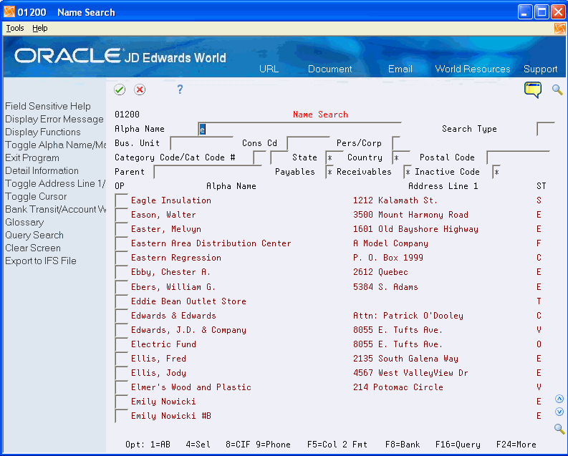Click the green checkmark OK icon
The width and height of the screenshot is (568, 456).
pos(120,89)
